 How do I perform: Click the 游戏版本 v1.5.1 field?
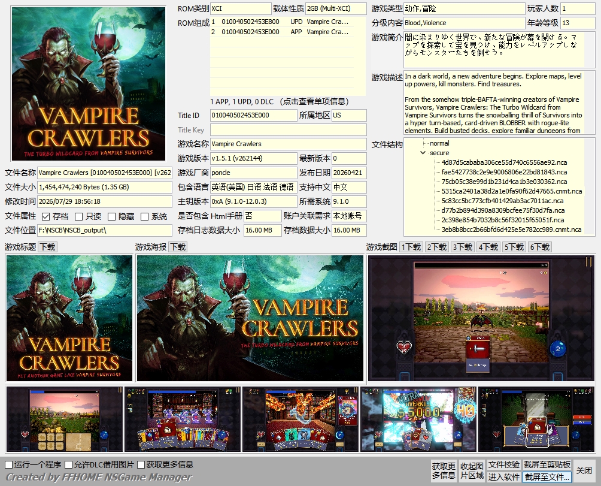pyautogui.click(x=254, y=158)
